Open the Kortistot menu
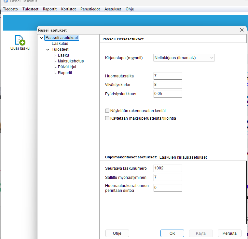 (x=68, y=9)
